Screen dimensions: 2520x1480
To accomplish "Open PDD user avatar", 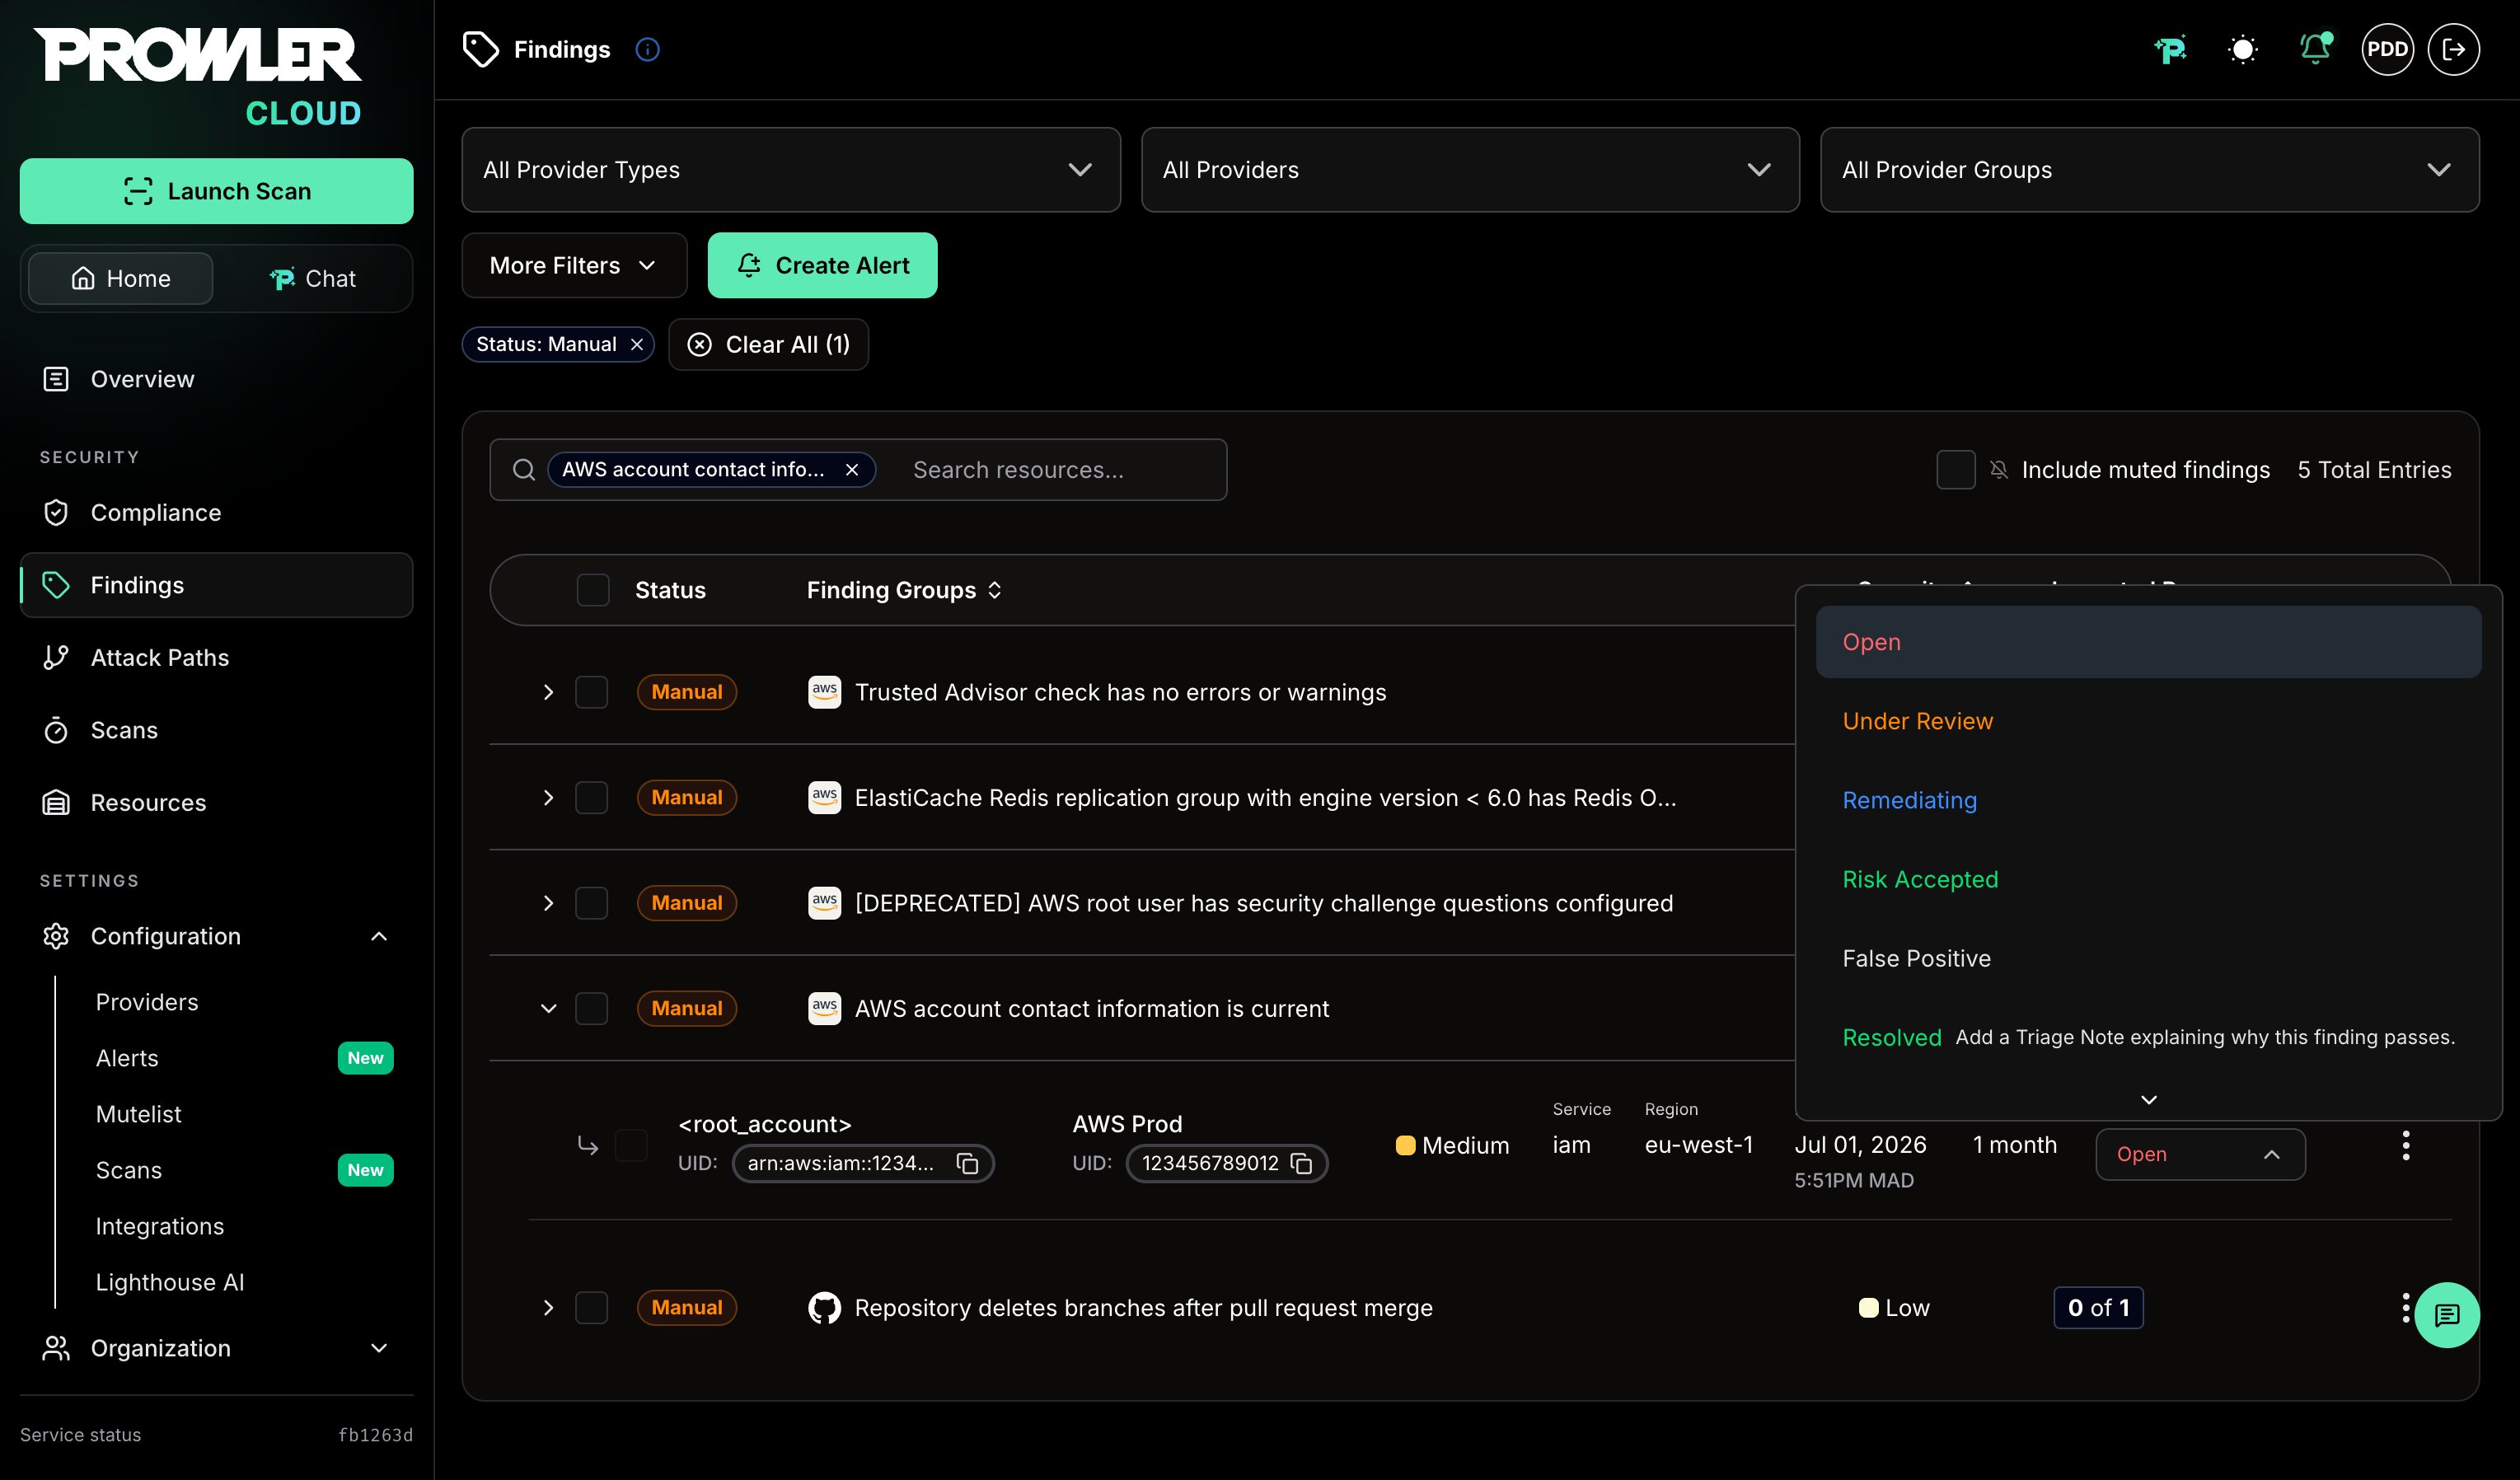I will point(2387,49).
